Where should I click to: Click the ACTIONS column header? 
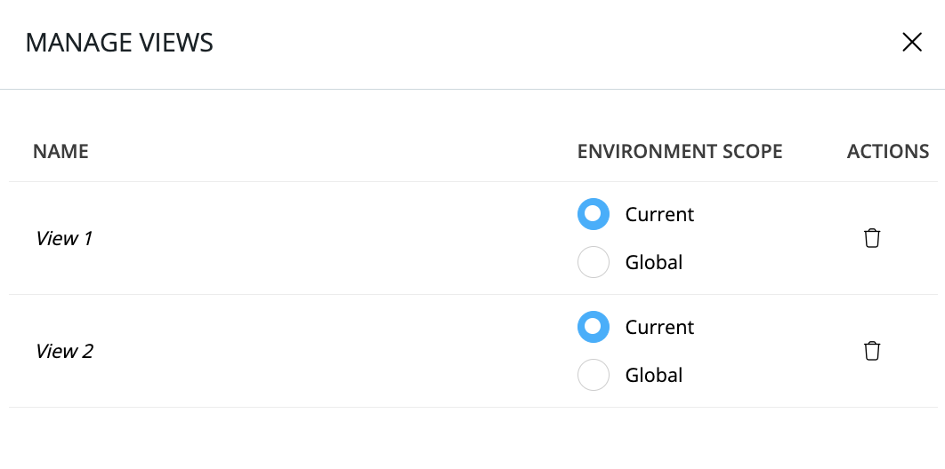(x=888, y=151)
